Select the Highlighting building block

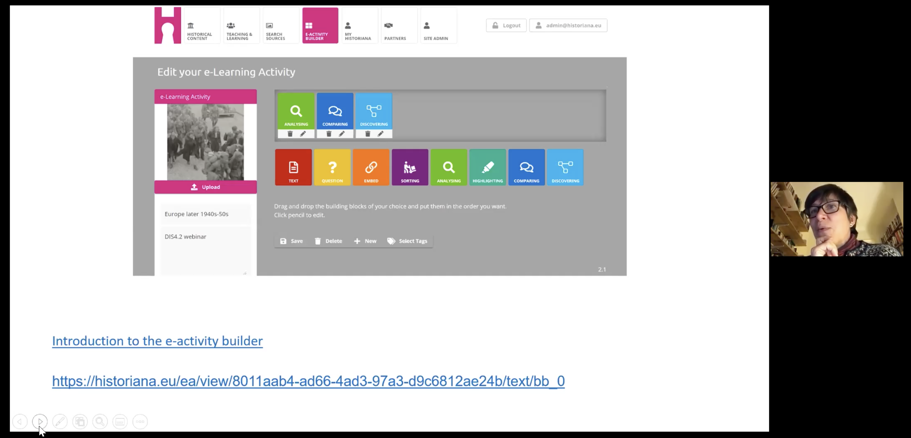click(488, 167)
